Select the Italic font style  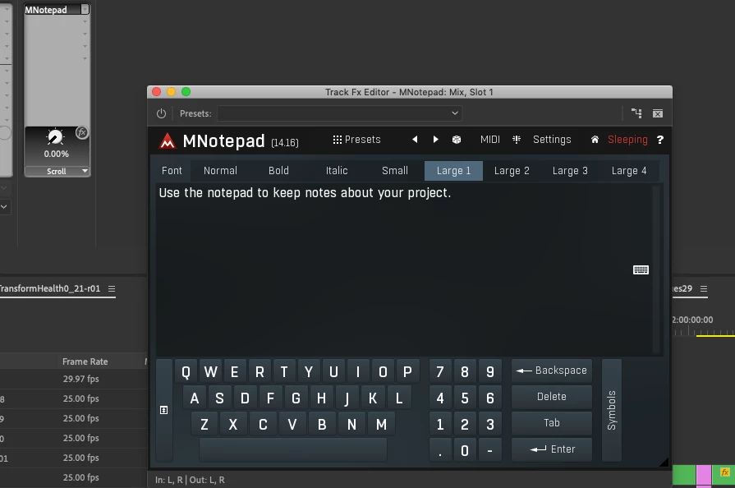click(337, 171)
